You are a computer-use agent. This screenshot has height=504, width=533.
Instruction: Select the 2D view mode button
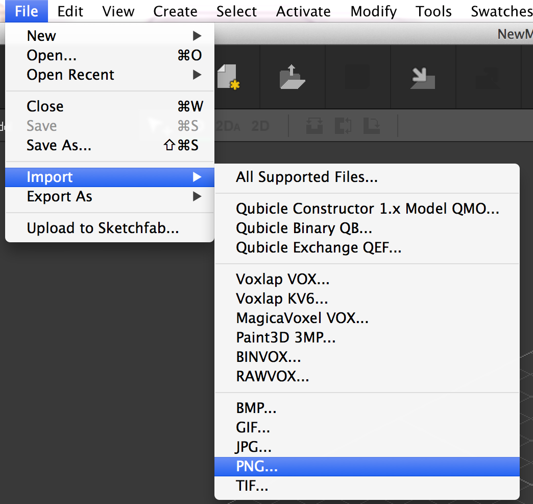coord(260,126)
